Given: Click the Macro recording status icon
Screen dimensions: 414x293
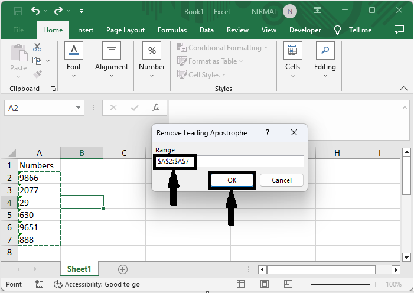Looking at the screenshot, I should 40,284.
